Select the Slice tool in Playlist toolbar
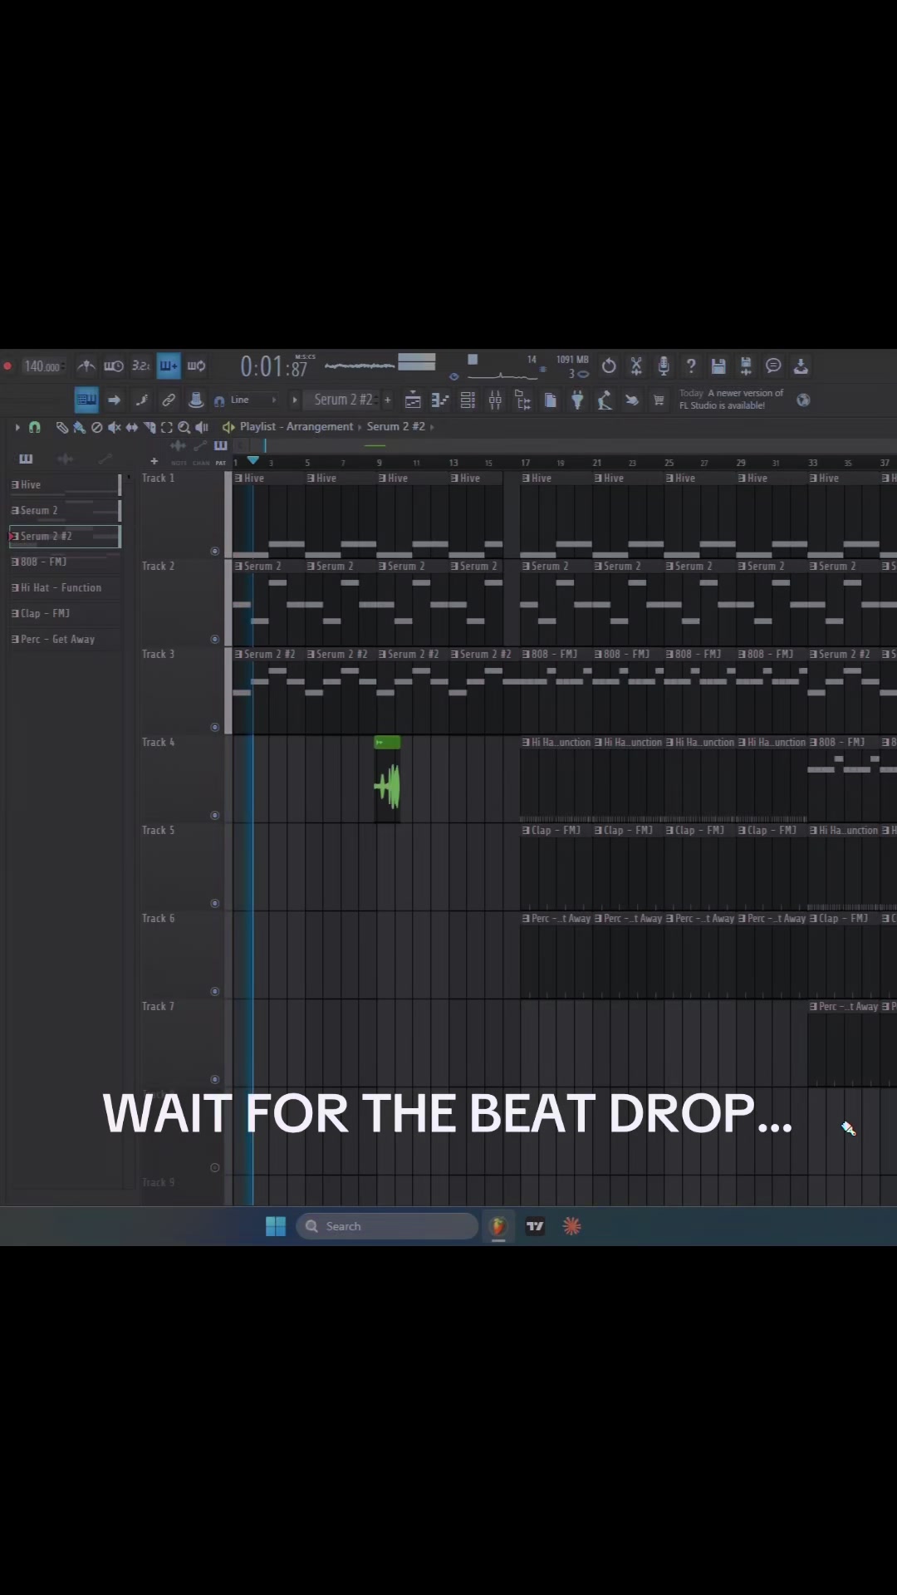Screen dimensions: 897x1595 click(x=149, y=427)
